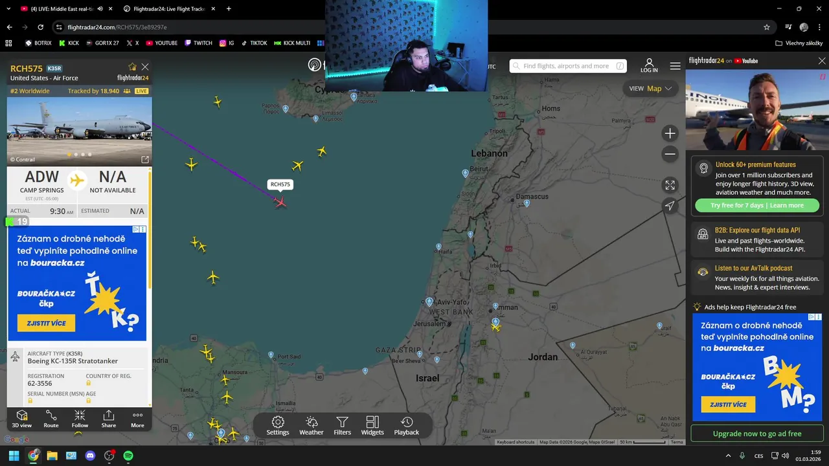Open Discord from the taskbar
829x466 pixels.
90,456
